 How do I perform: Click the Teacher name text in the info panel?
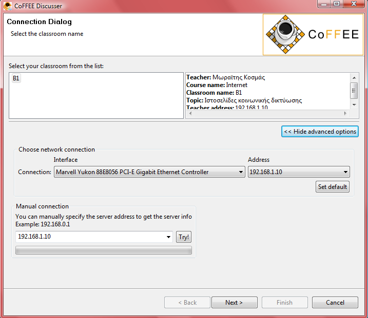click(226, 77)
